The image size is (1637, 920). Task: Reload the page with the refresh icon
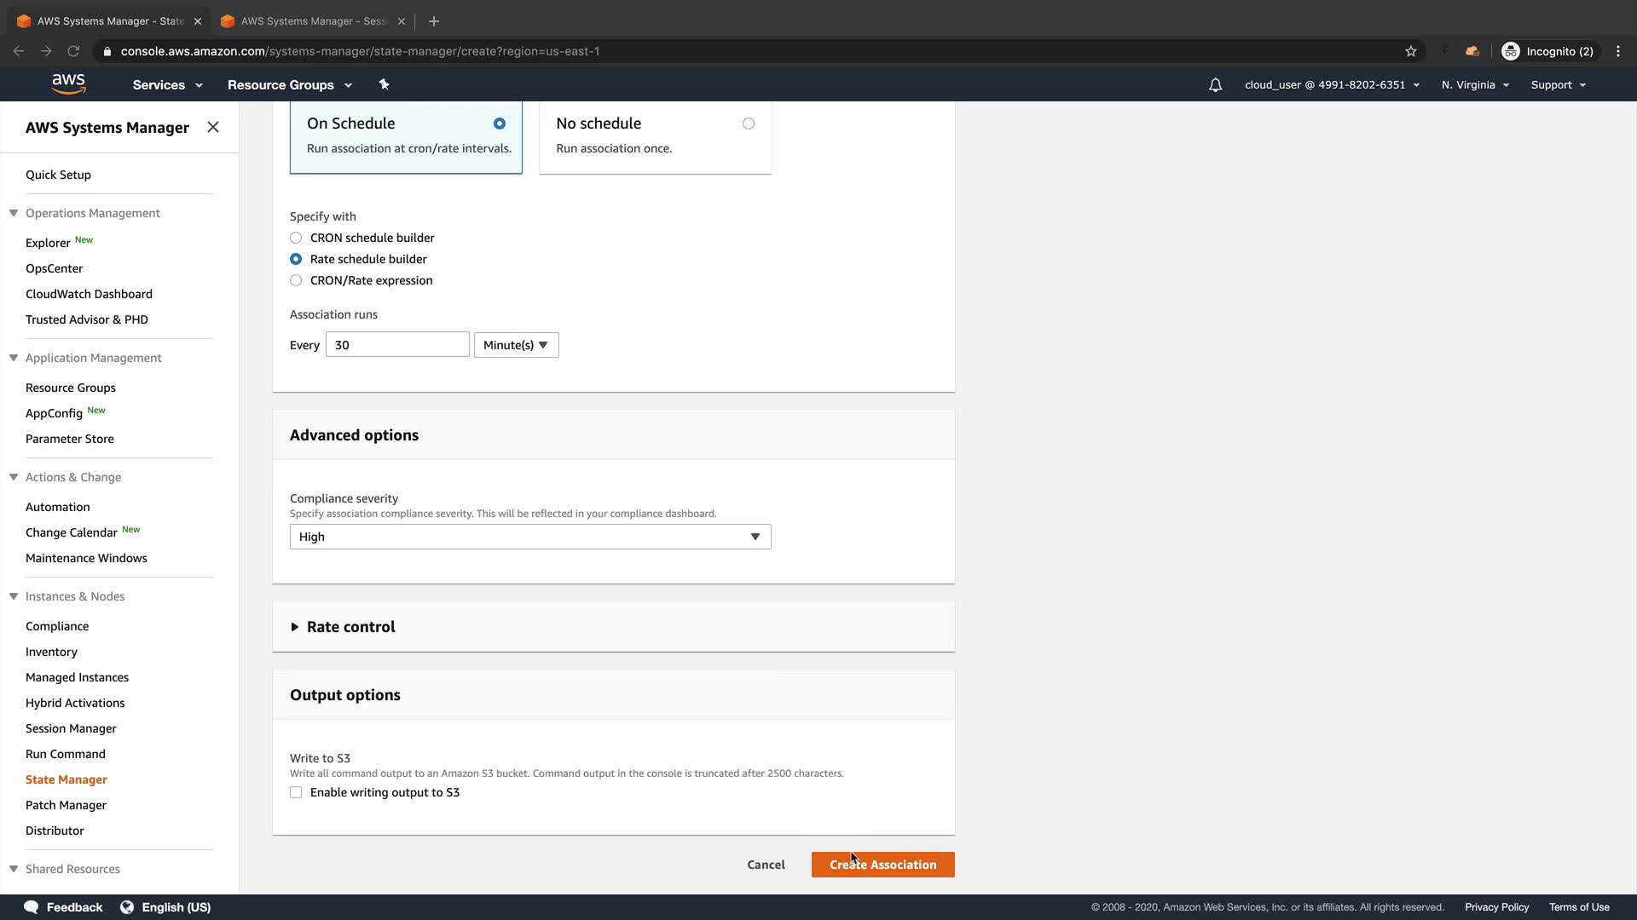[73, 51]
